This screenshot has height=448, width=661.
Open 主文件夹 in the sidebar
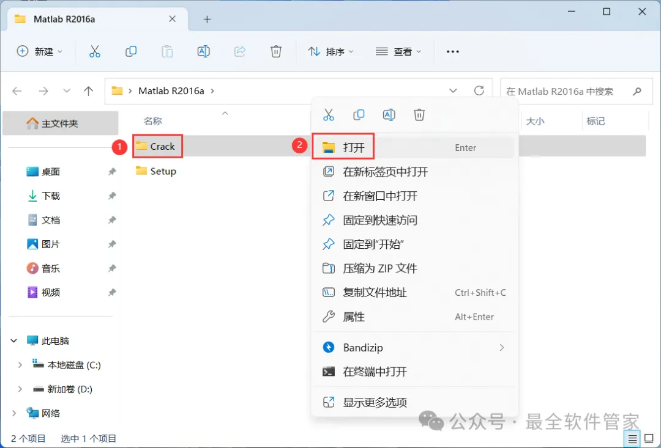pos(60,123)
